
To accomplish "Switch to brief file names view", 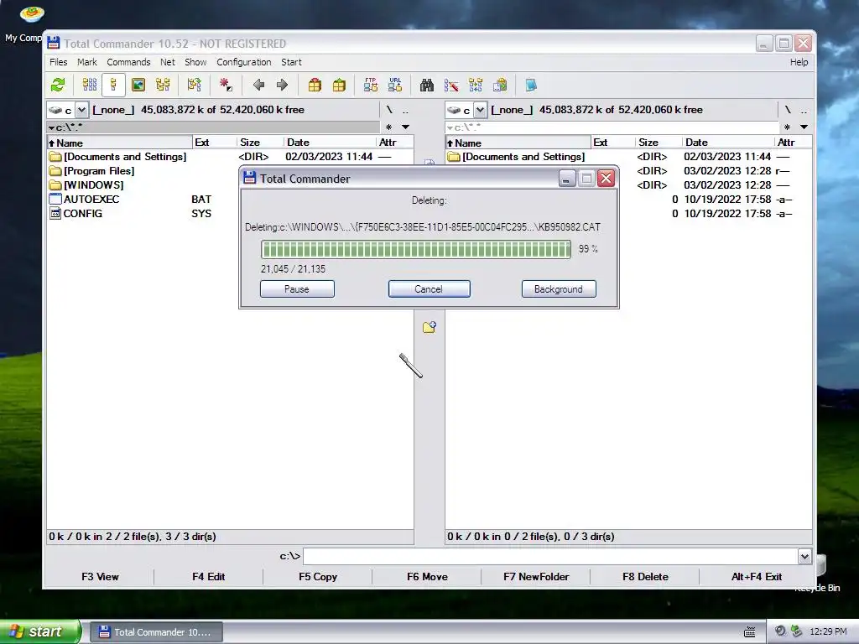I will [89, 85].
